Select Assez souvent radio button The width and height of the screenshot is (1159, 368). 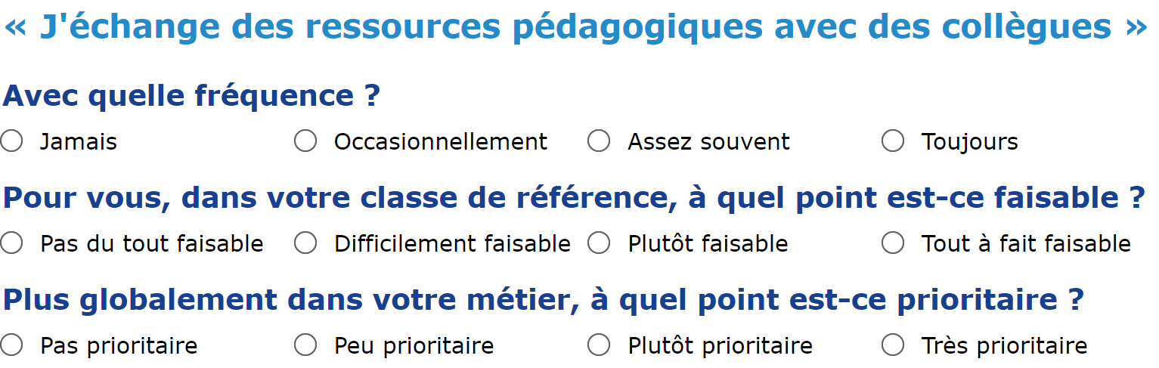[x=599, y=141]
